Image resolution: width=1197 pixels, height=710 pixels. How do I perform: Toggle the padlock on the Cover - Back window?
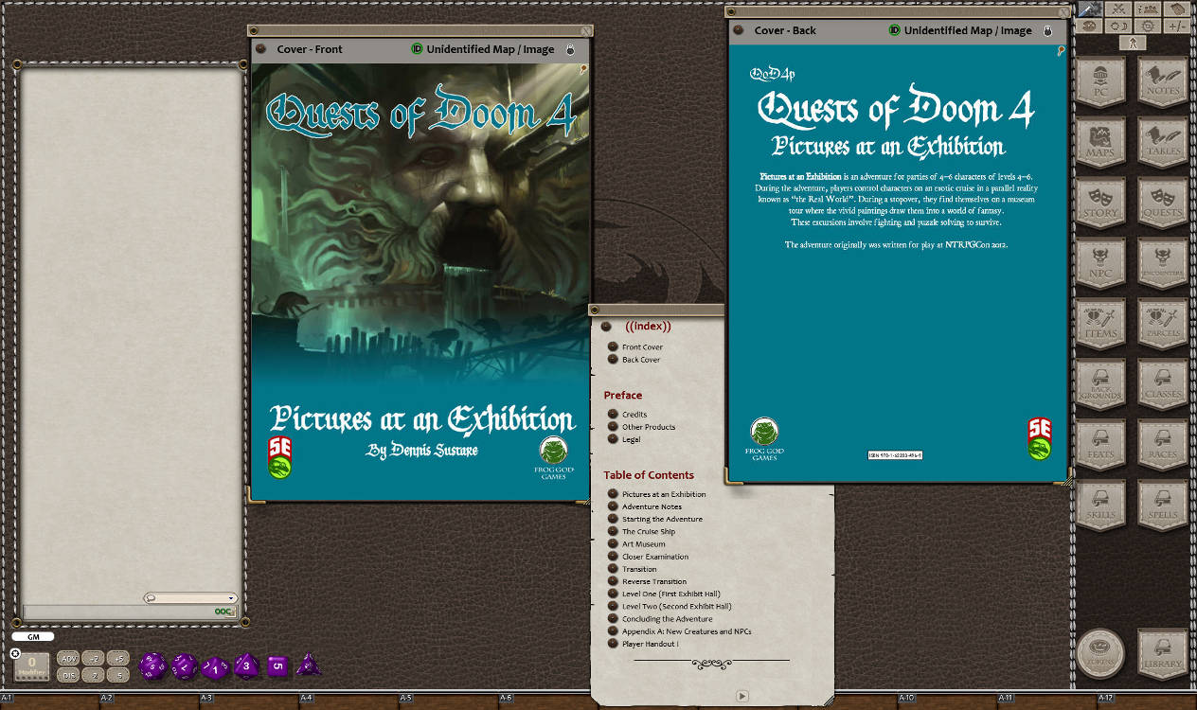point(1047,30)
